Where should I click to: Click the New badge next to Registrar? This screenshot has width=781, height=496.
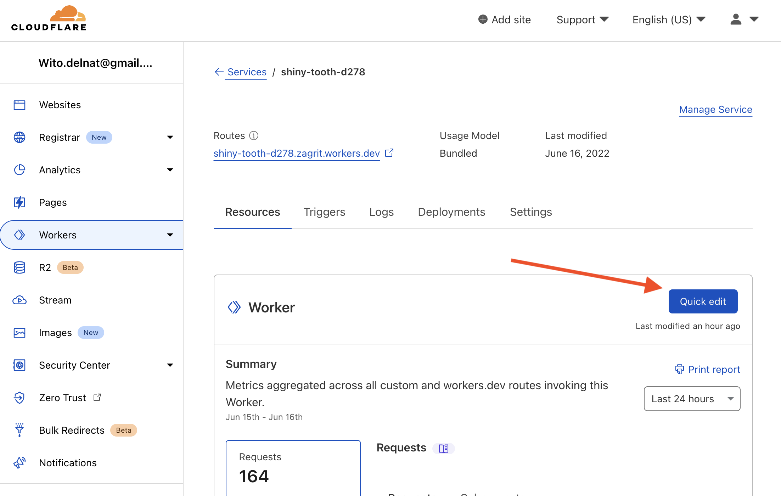[99, 137]
